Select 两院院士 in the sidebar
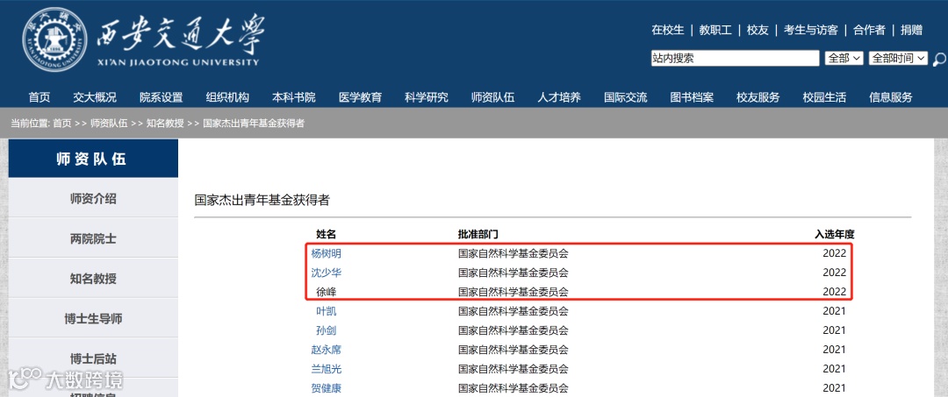The height and width of the screenshot is (397, 948). [93, 238]
